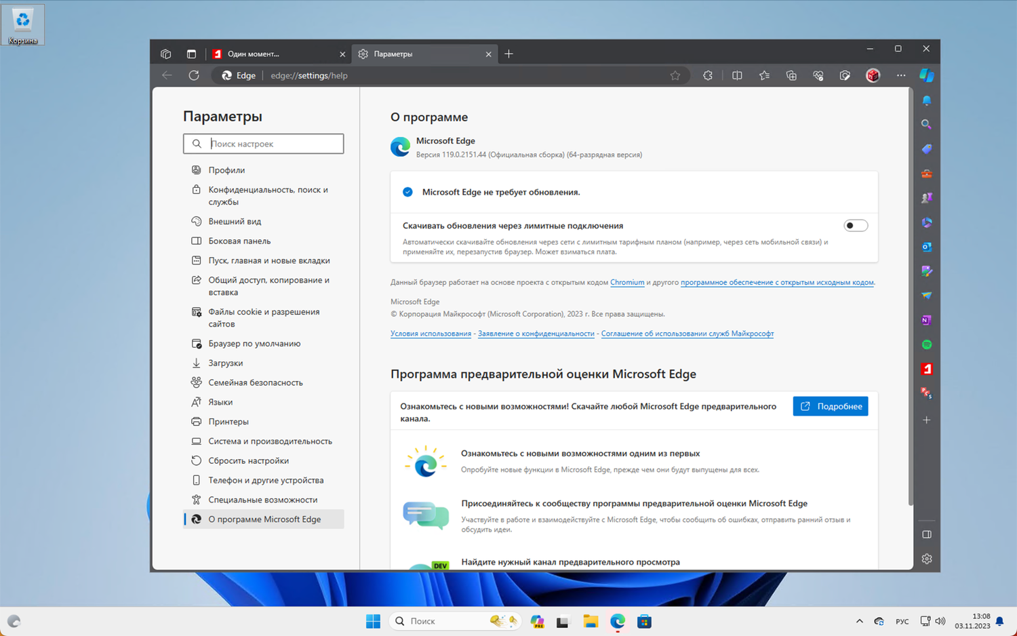Switch to the "Один момент..." tab
The width and height of the screenshot is (1017, 636).
point(278,54)
